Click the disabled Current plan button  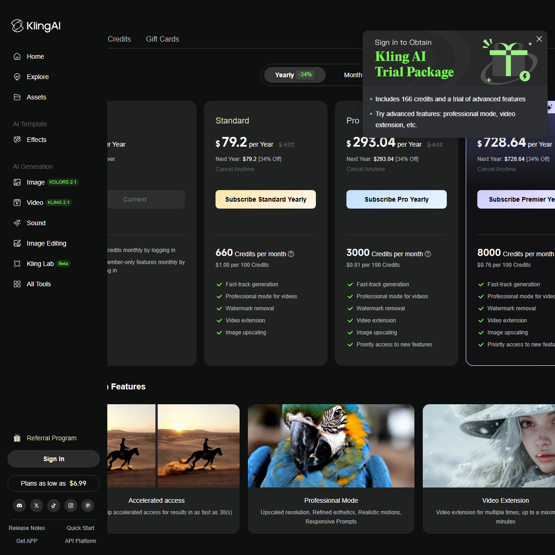click(x=146, y=199)
